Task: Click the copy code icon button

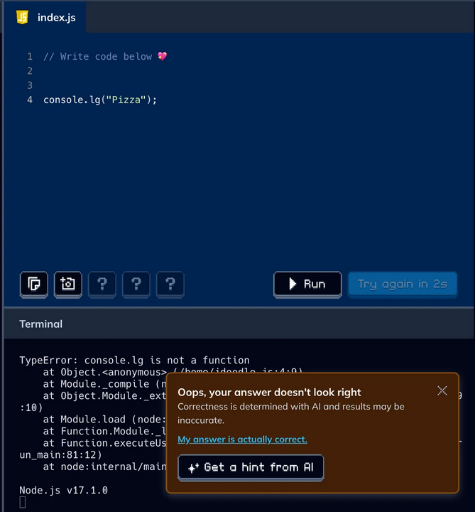Action: 34,284
